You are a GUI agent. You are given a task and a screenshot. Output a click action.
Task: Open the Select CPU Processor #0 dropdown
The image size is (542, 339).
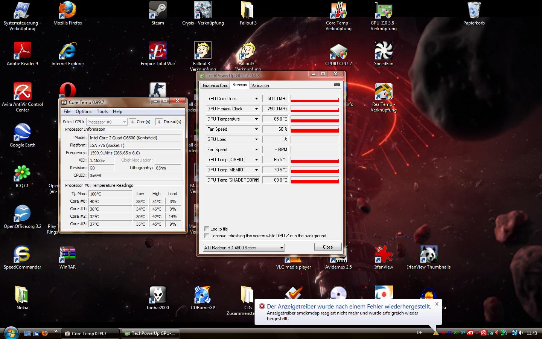pyautogui.click(x=107, y=122)
